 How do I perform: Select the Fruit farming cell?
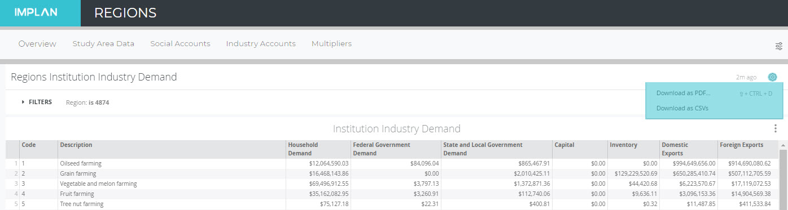point(77,194)
